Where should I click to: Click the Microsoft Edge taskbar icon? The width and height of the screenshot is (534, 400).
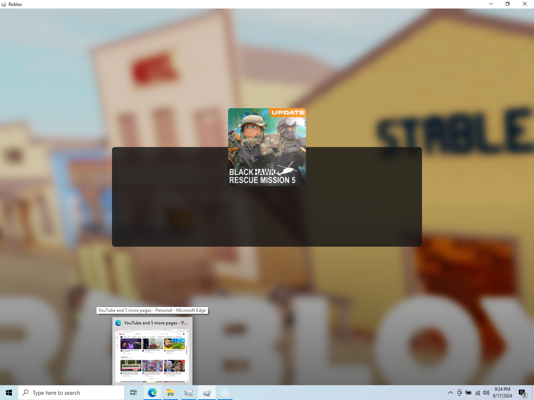tap(152, 393)
